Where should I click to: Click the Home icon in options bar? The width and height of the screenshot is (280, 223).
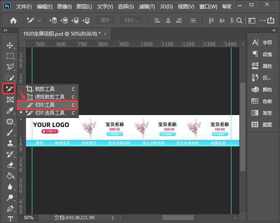click(13, 20)
